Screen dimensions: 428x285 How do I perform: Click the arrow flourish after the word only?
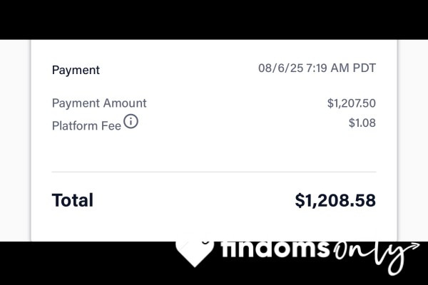409,247
